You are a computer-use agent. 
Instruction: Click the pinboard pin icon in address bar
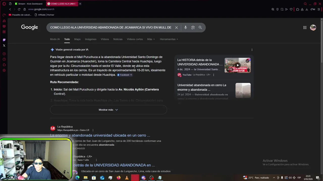277,9
